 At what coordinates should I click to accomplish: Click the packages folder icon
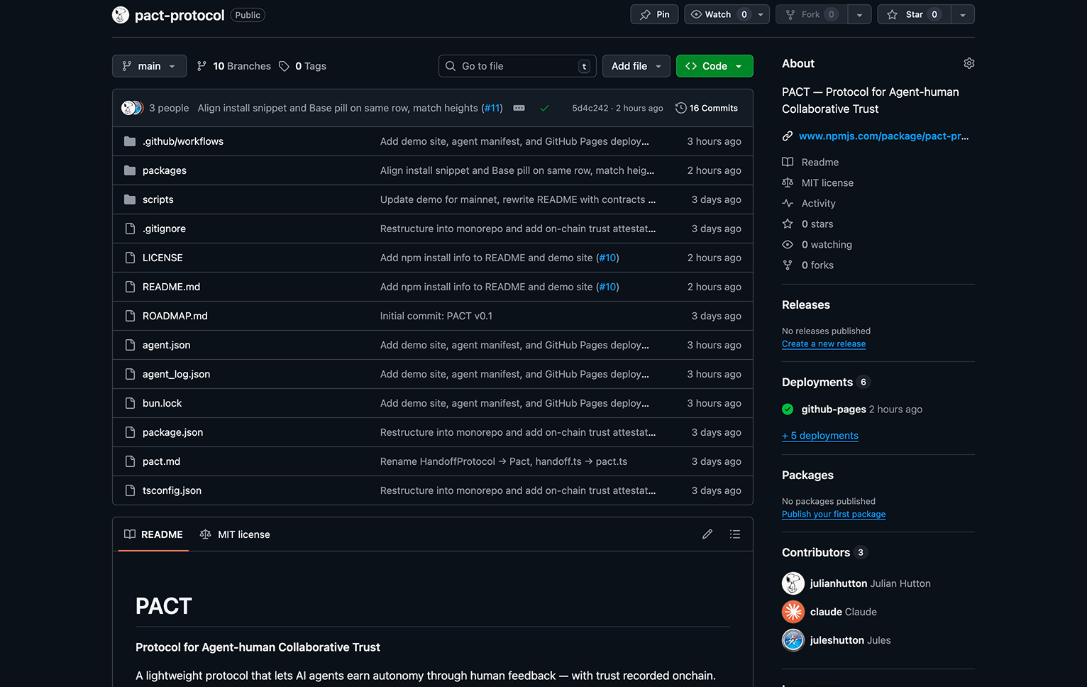(x=130, y=170)
